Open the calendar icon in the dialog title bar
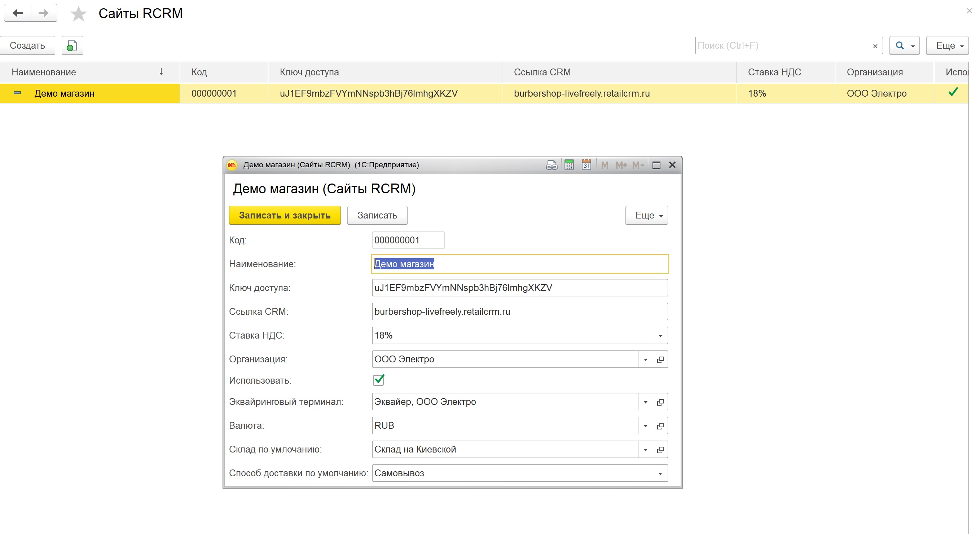 pyautogui.click(x=586, y=165)
